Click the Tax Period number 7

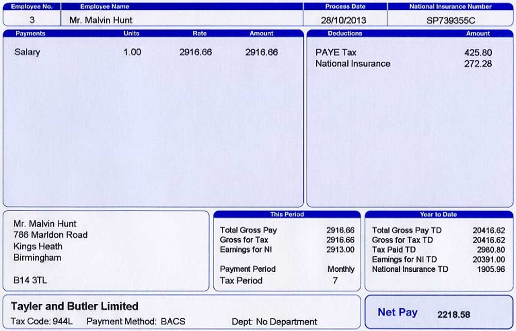click(335, 281)
